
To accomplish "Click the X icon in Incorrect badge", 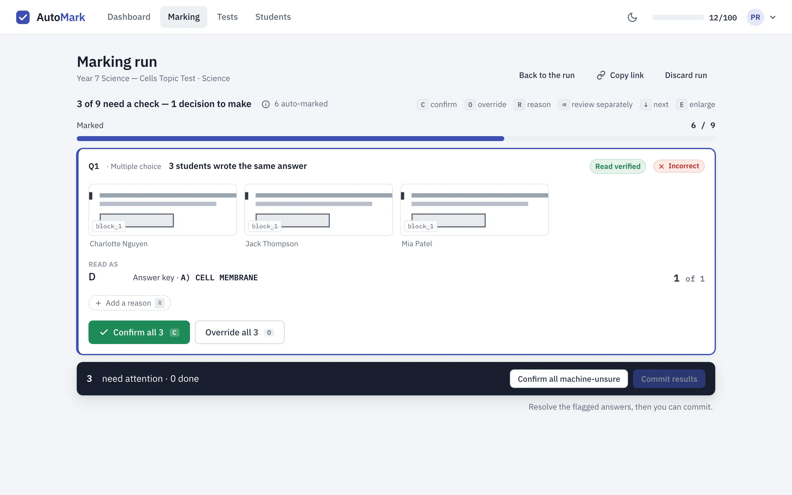I will point(661,166).
